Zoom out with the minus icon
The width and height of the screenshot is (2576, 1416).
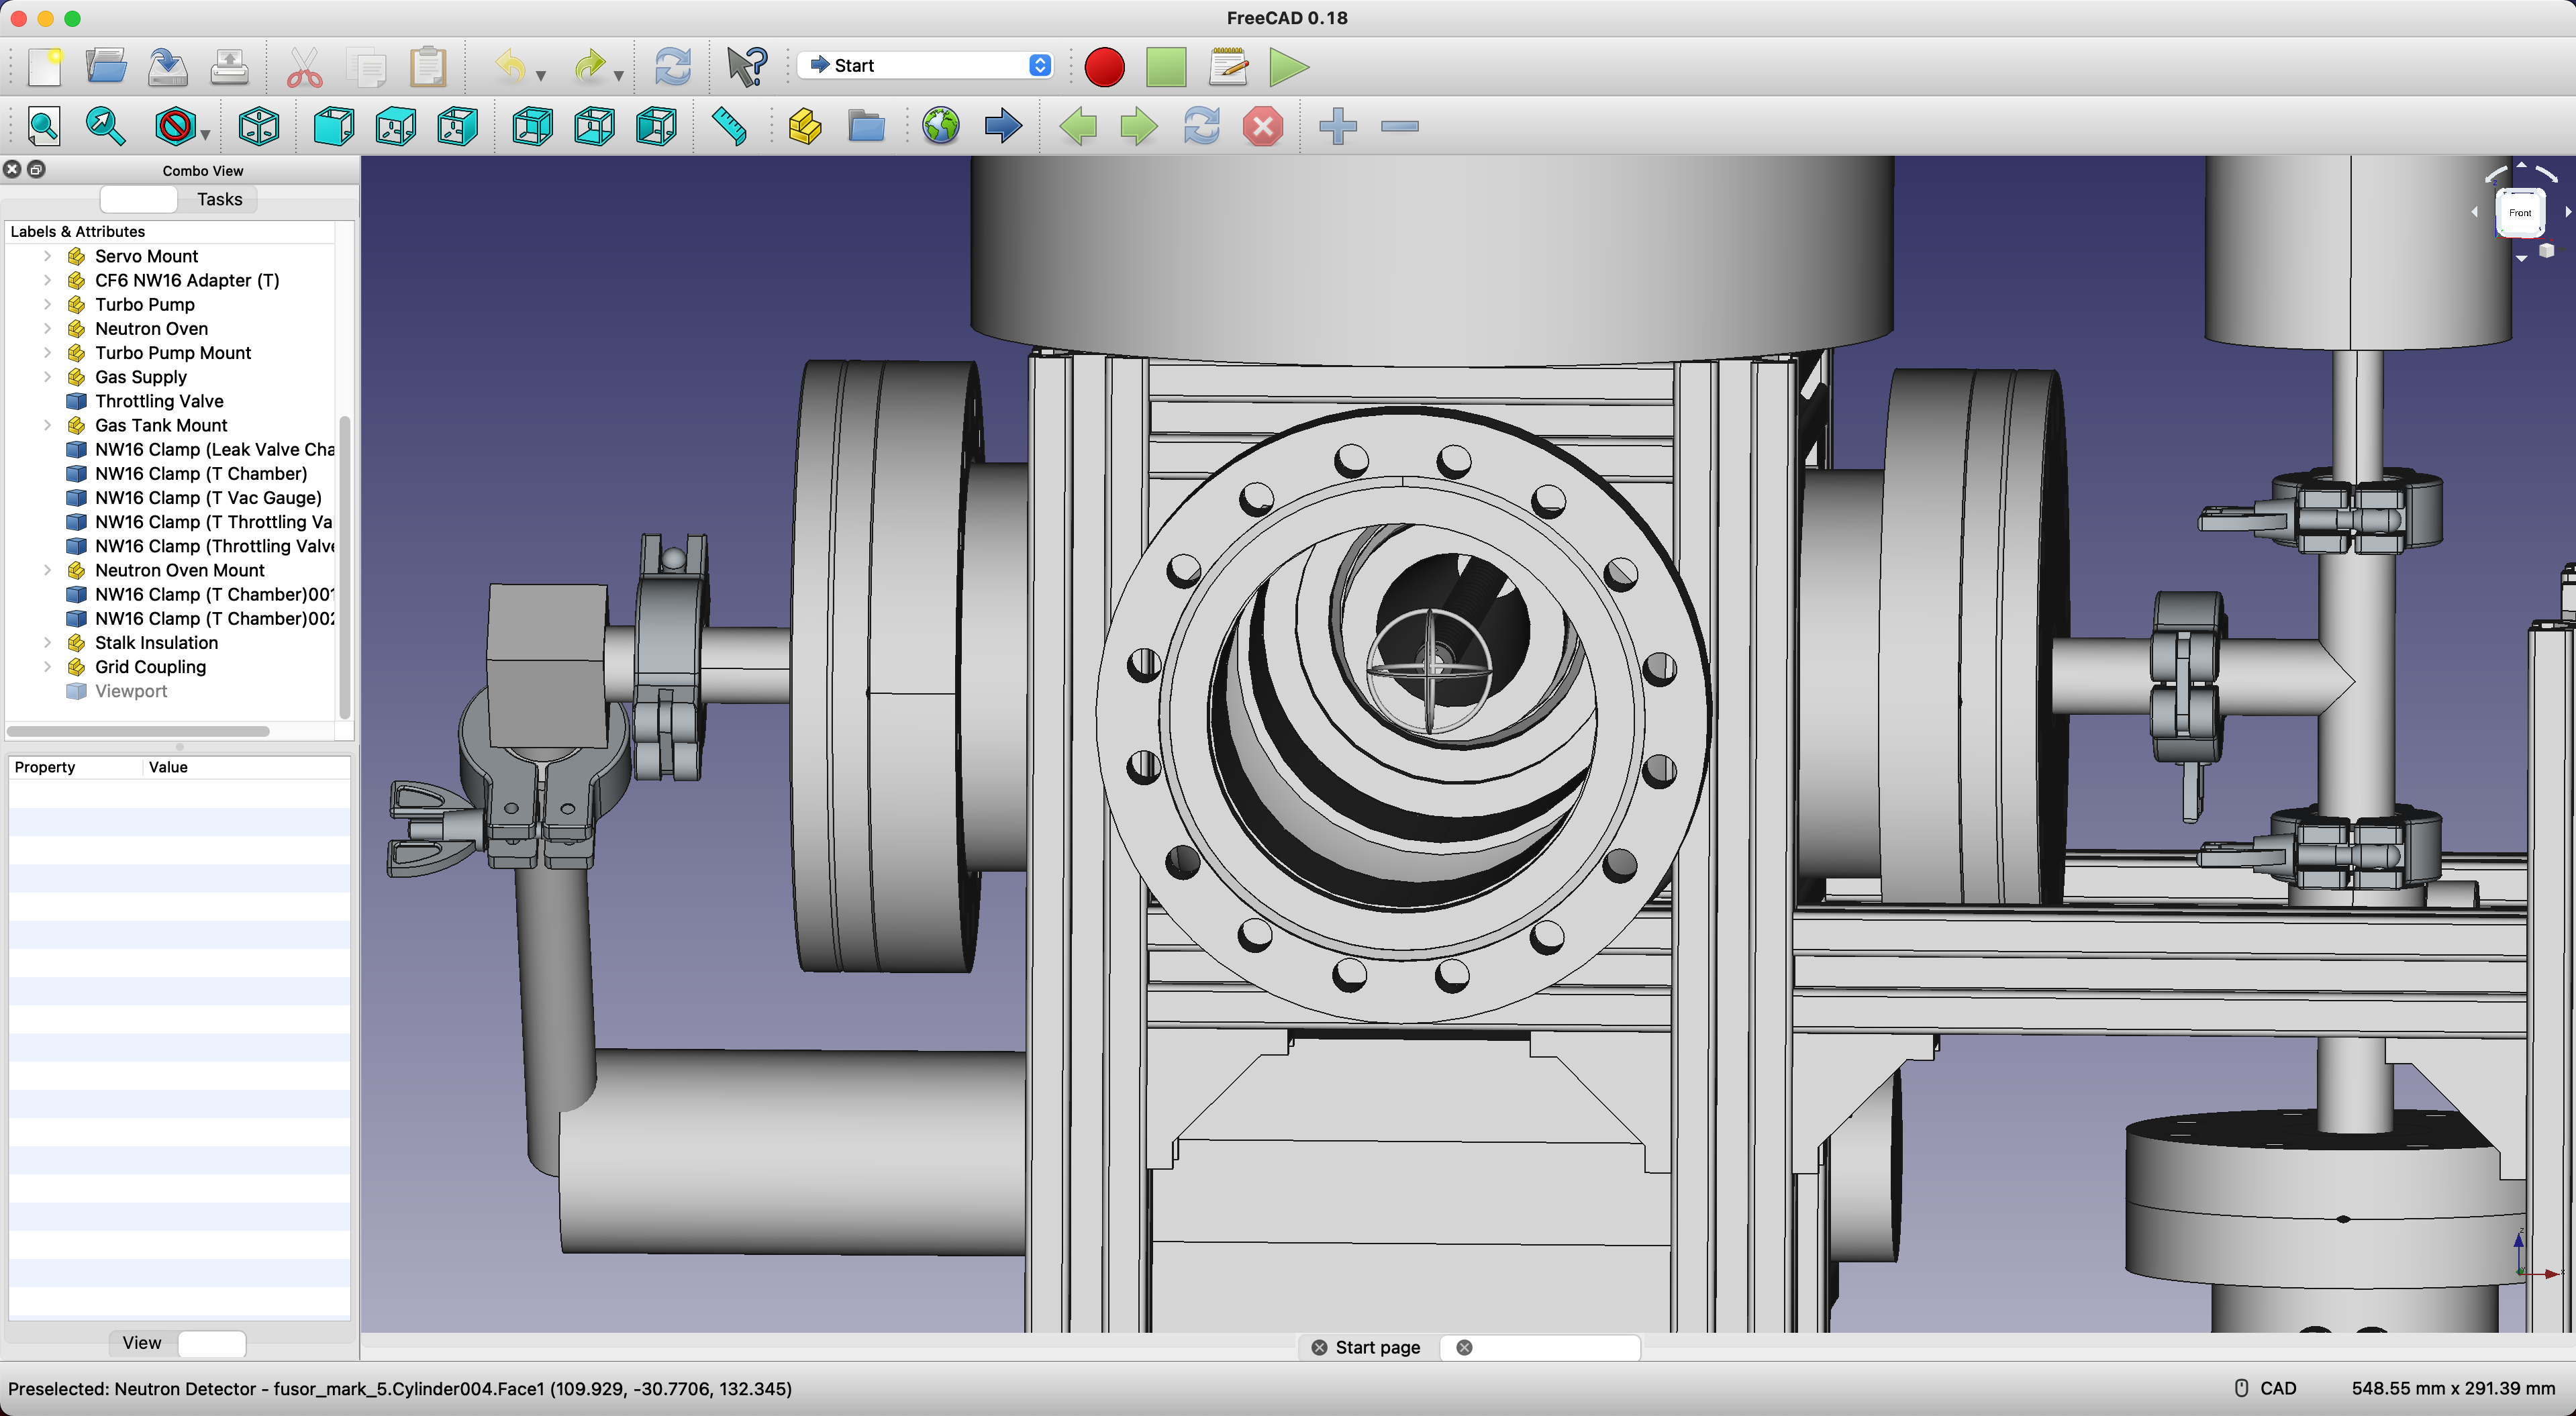[x=1400, y=126]
